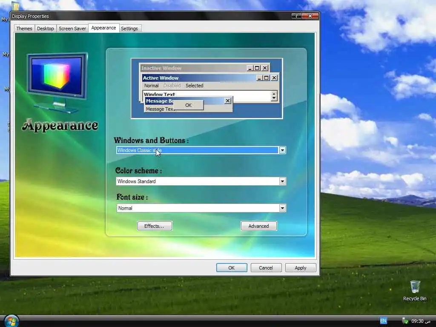
Task: Click the preview Message Box OK button
Action: point(189,105)
